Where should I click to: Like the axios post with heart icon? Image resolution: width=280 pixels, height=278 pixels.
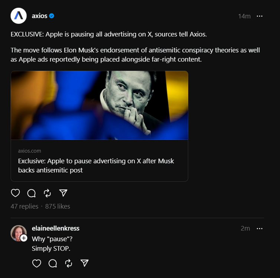point(15,193)
